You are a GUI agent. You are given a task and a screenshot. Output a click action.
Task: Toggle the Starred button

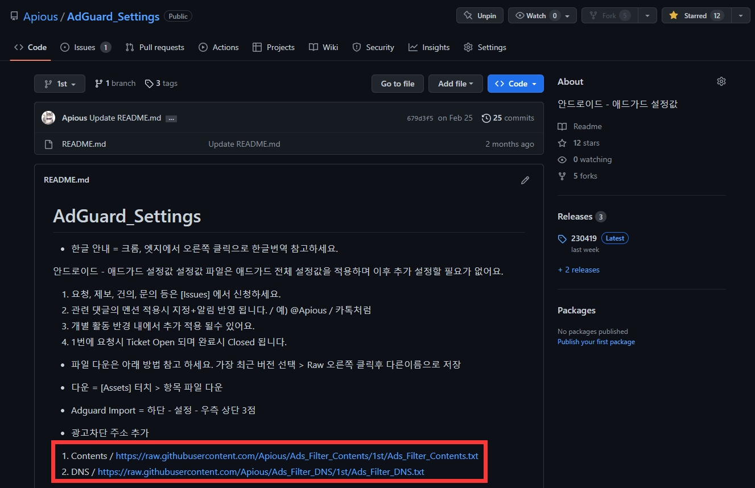coord(696,15)
